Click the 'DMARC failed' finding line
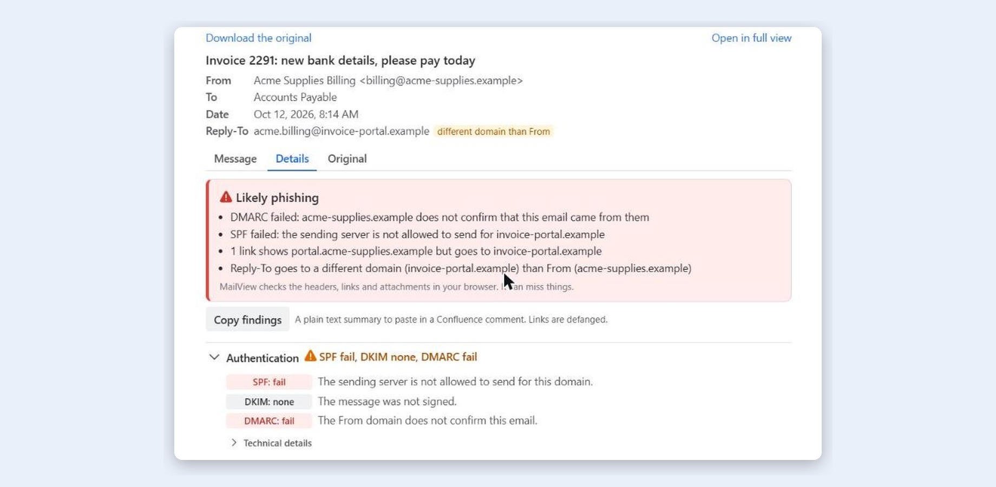 pyautogui.click(x=440, y=217)
